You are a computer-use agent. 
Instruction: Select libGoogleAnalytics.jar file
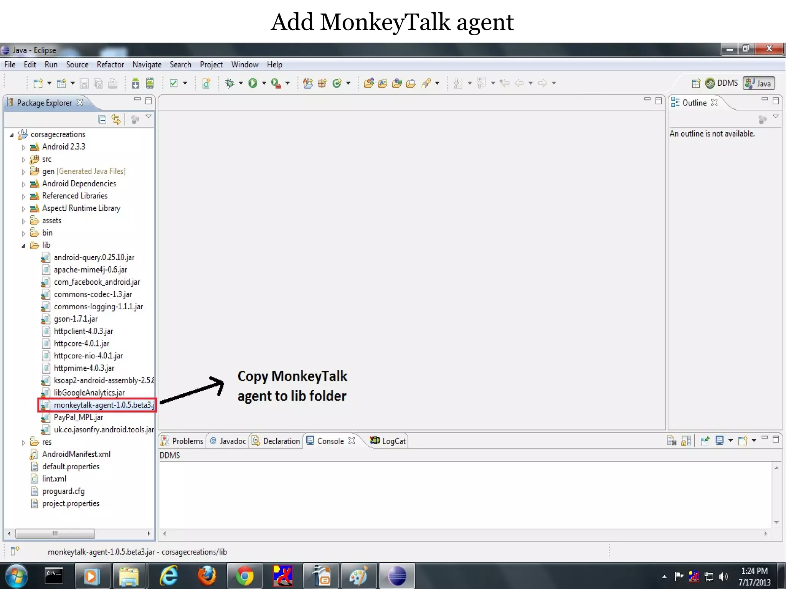pos(83,393)
